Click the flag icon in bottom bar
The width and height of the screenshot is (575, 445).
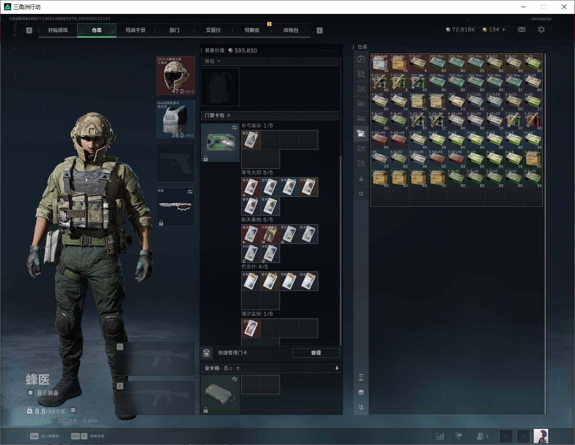459,436
